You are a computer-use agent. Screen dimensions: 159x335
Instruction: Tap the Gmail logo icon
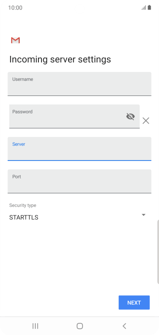coord(15,40)
